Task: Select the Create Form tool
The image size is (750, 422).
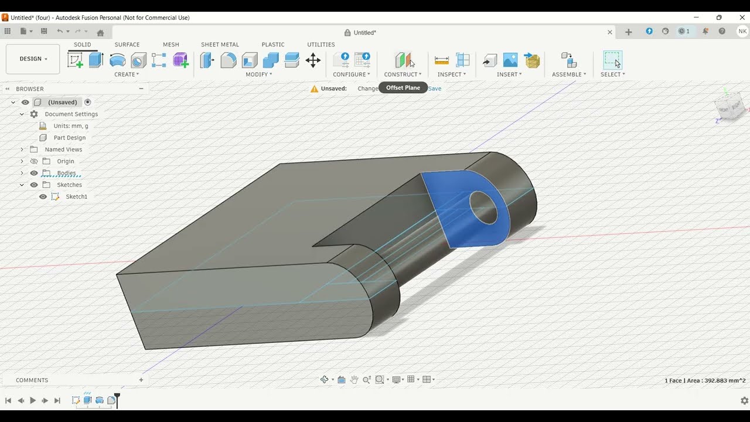Action: [180, 60]
